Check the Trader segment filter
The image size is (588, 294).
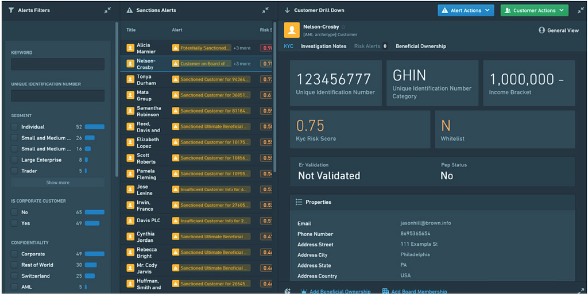click(14, 171)
